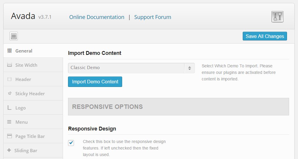Click the theme options sliders icon top right
This screenshot has width=298, height=159.
click(277, 17)
